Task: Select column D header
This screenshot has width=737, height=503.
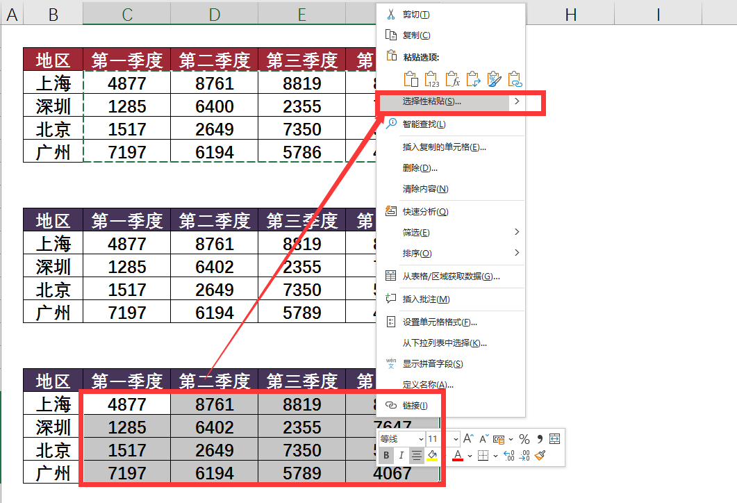Action: point(215,14)
